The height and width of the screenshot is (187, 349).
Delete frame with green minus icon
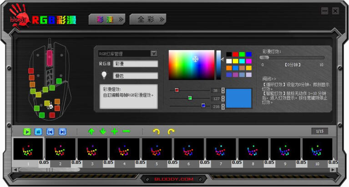[126, 131]
